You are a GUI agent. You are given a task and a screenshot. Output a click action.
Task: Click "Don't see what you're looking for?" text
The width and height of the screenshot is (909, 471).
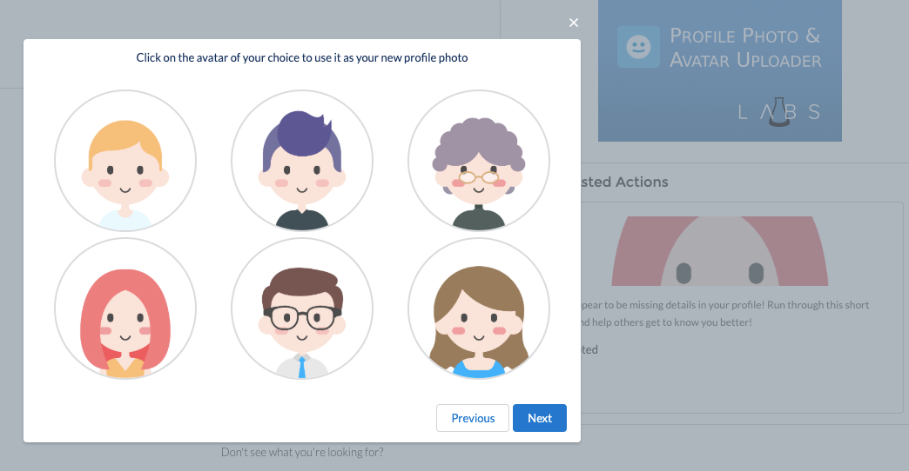click(x=302, y=453)
